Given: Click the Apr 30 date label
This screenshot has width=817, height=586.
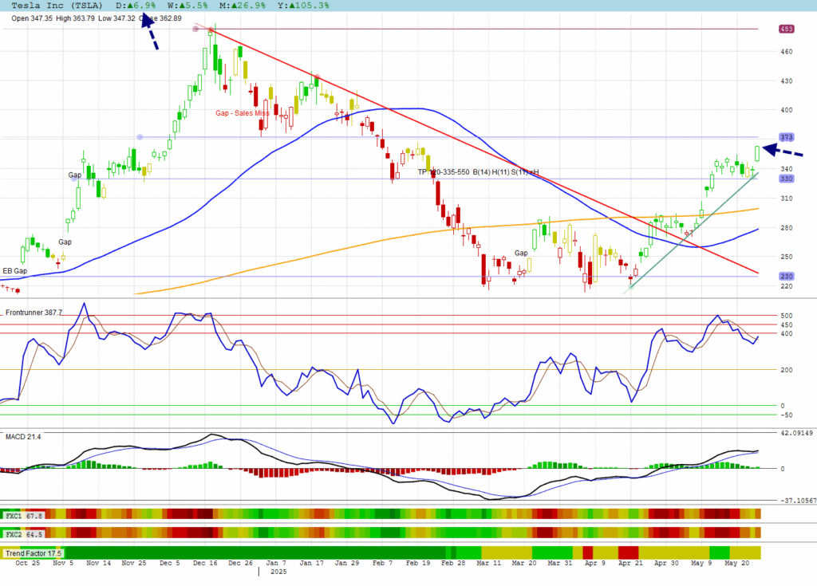Looking at the screenshot, I should (666, 563).
